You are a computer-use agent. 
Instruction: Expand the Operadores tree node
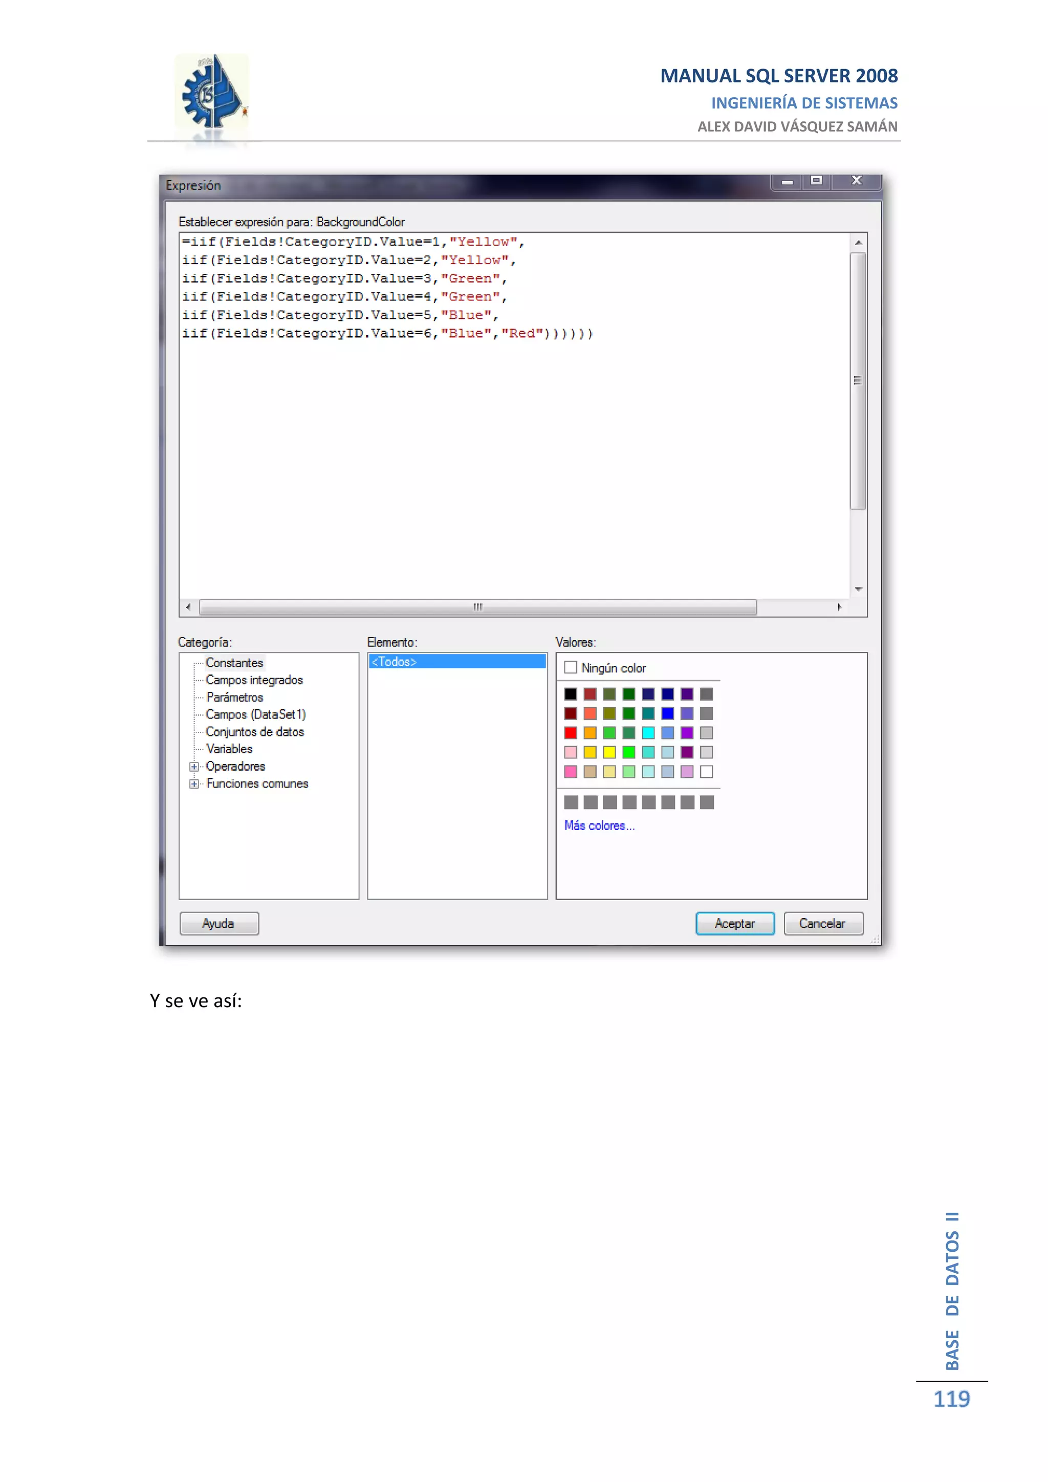pyautogui.click(x=193, y=767)
